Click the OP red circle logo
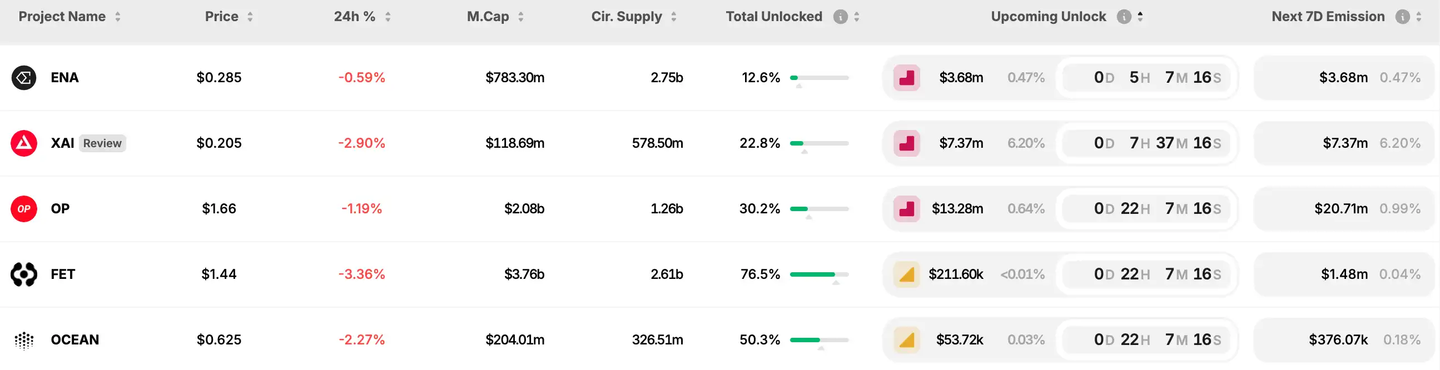Viewport: 1440px width, 370px height. 24,208
